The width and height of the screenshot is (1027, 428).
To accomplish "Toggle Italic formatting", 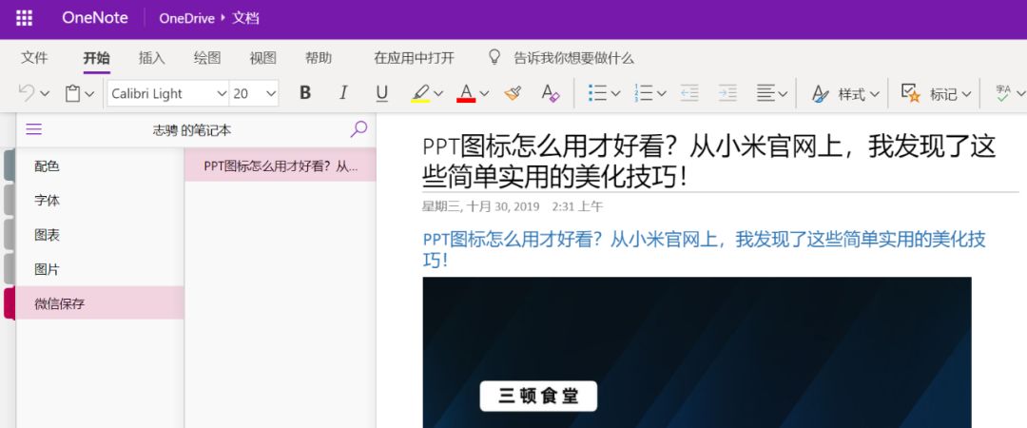I will [x=343, y=94].
